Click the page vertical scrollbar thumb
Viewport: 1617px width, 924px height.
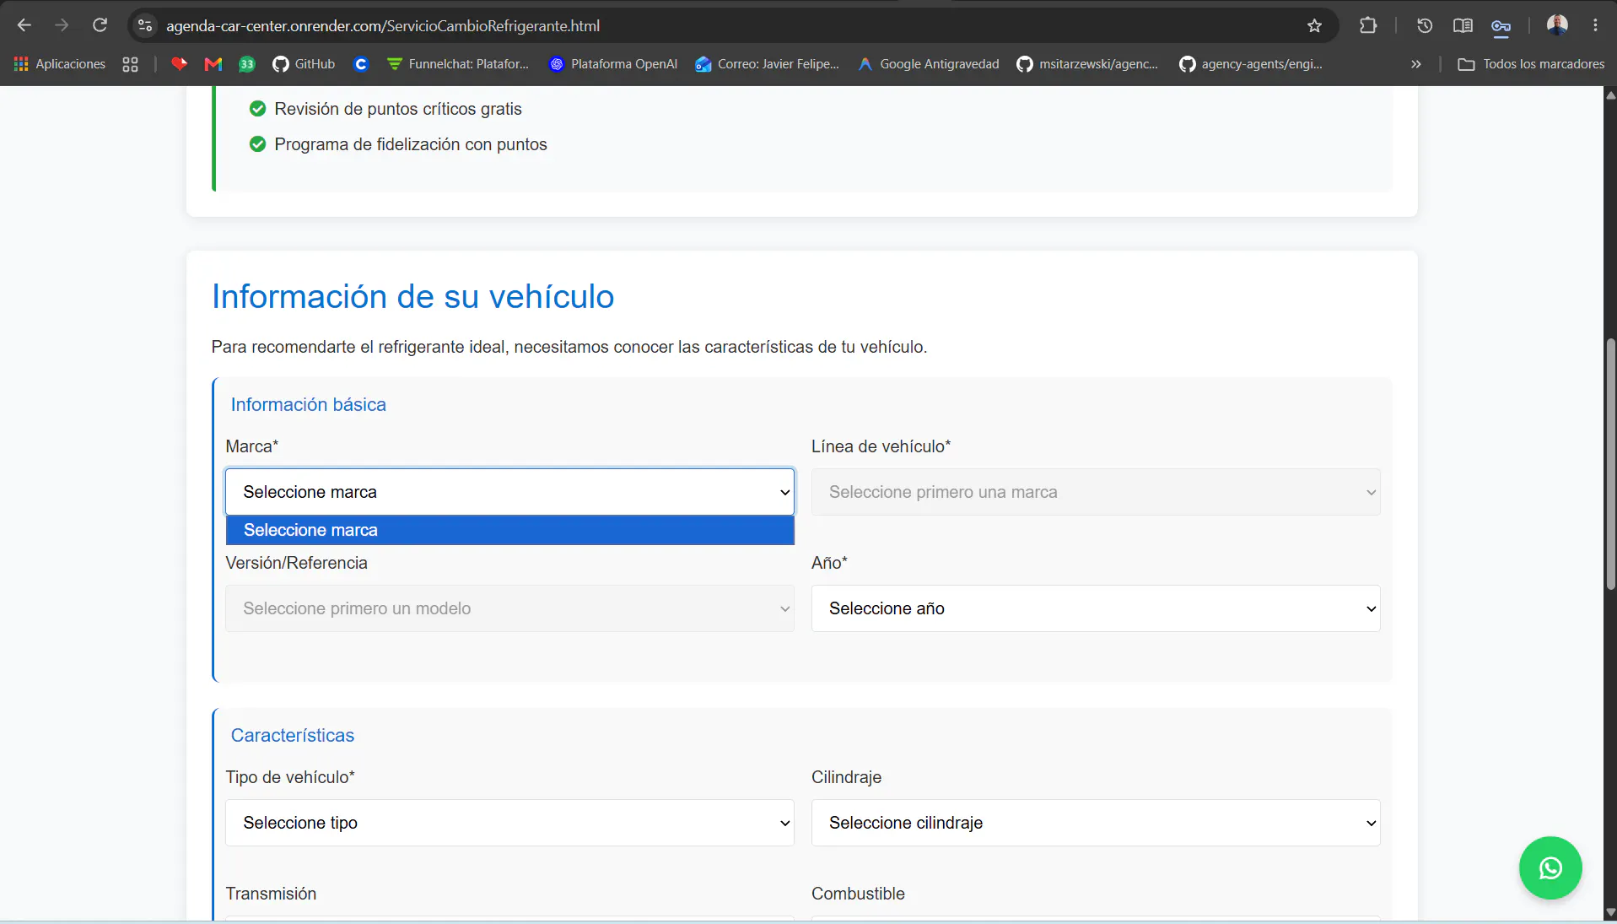[1610, 464]
